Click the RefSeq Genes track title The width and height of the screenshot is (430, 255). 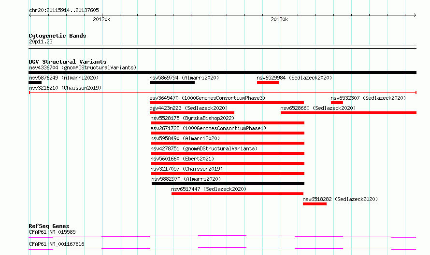(x=49, y=226)
